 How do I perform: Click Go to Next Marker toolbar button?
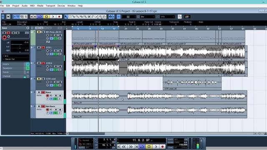pyautogui.click(x=35, y=17)
